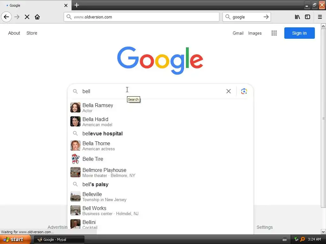Screen dimensions: 326x244
Task: Go back with the browser back arrow
Action: tap(6, 17)
